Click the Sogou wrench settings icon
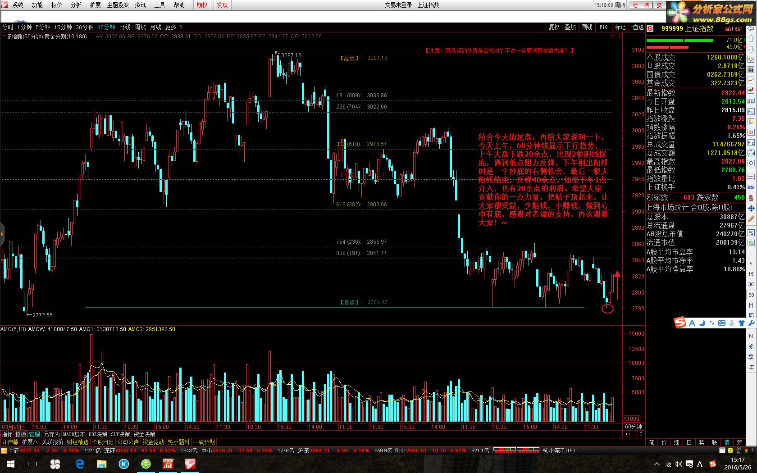Screen dimensions: 757x473 click(x=751, y=323)
